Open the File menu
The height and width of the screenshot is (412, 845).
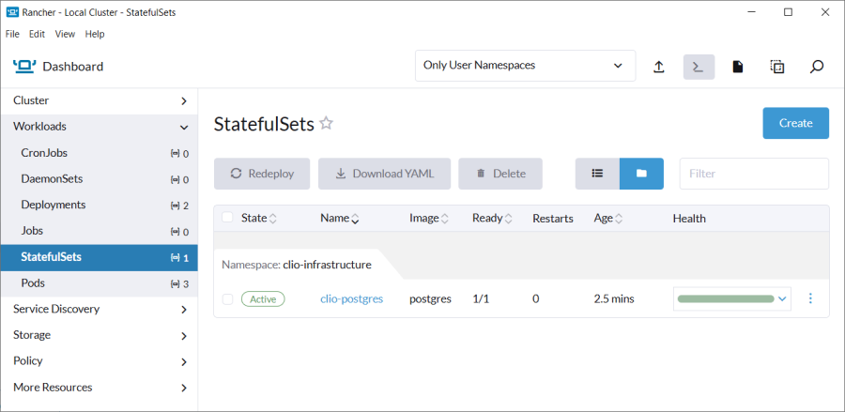[x=12, y=34]
